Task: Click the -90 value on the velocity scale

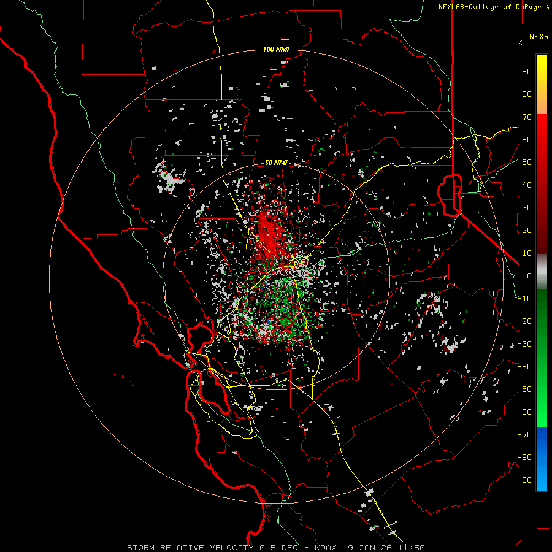Action: point(524,480)
